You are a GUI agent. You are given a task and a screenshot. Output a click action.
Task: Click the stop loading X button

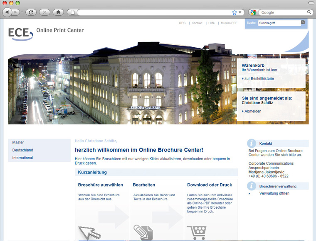(x=44, y=12)
